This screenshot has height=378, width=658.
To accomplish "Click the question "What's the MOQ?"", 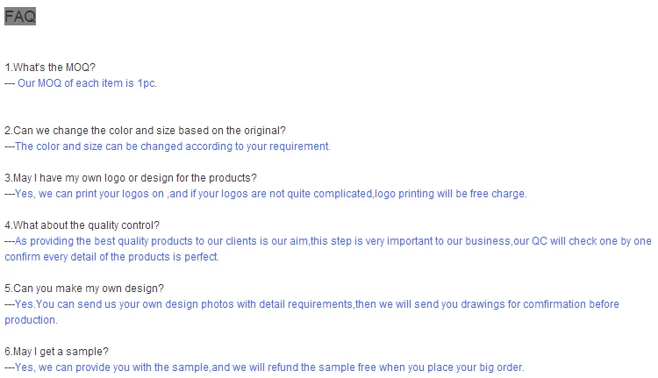I will point(50,68).
